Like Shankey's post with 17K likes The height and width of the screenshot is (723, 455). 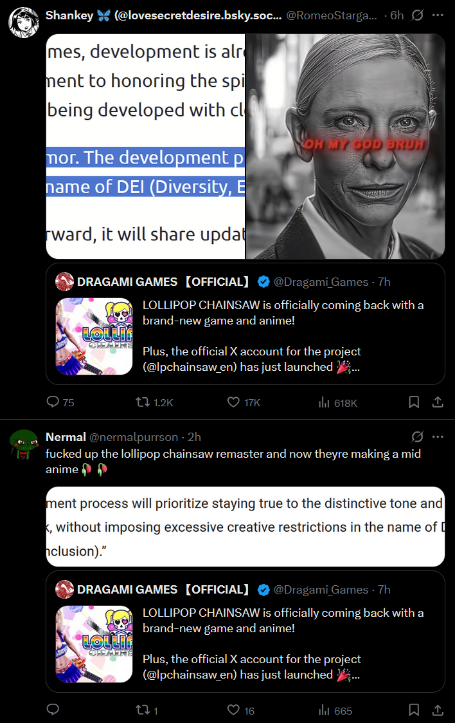244,402
